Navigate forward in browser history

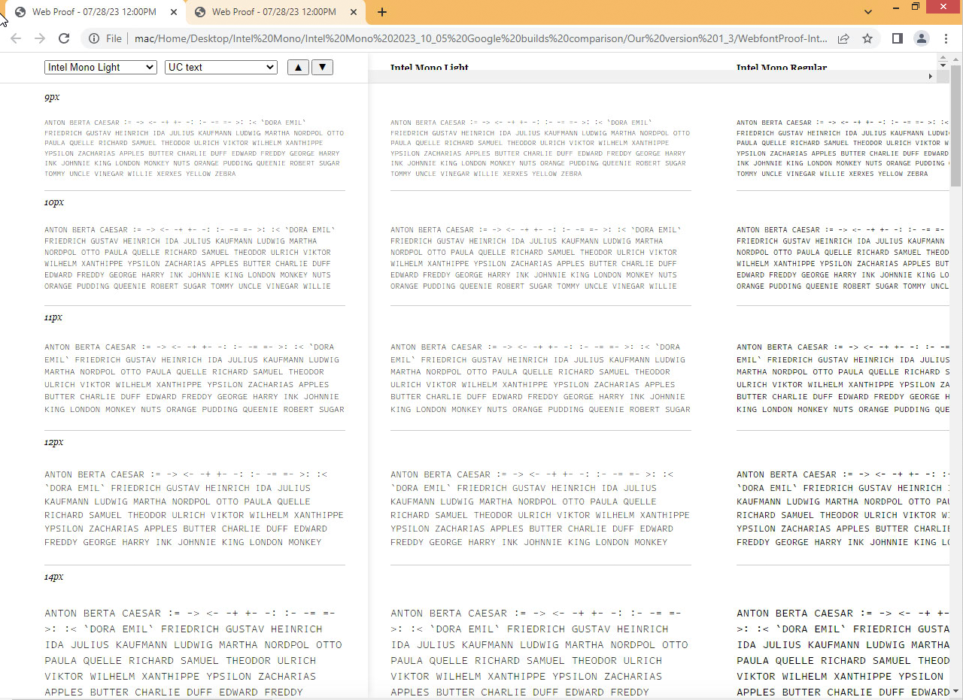(x=39, y=38)
